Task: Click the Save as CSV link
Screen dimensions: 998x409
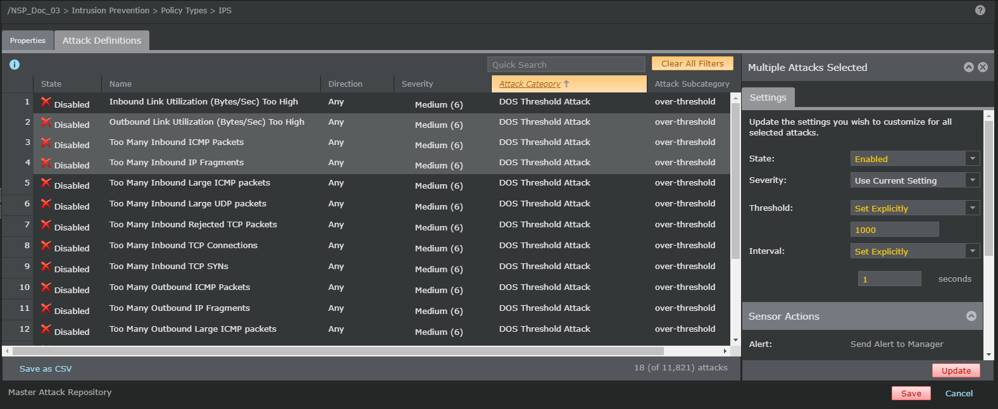Action: click(46, 368)
